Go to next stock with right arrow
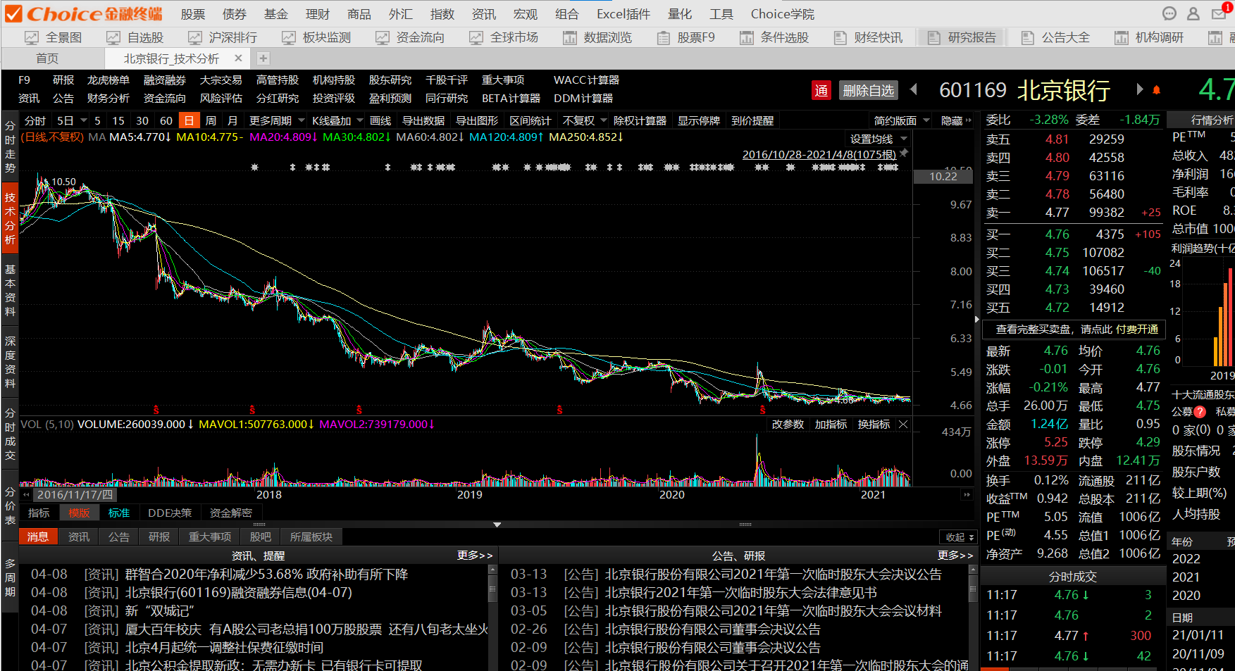Viewport: 1235px width, 671px height. [1139, 89]
